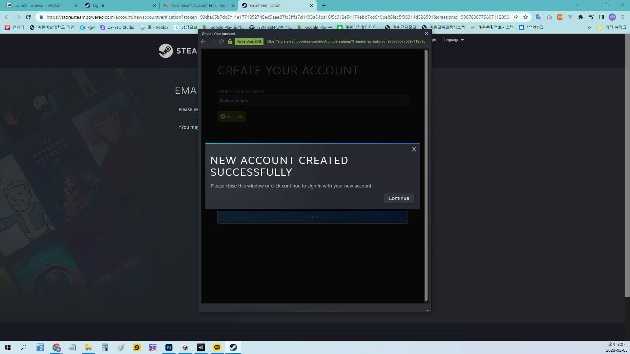
Task: Bookmark page with star icon
Action: coord(526,17)
